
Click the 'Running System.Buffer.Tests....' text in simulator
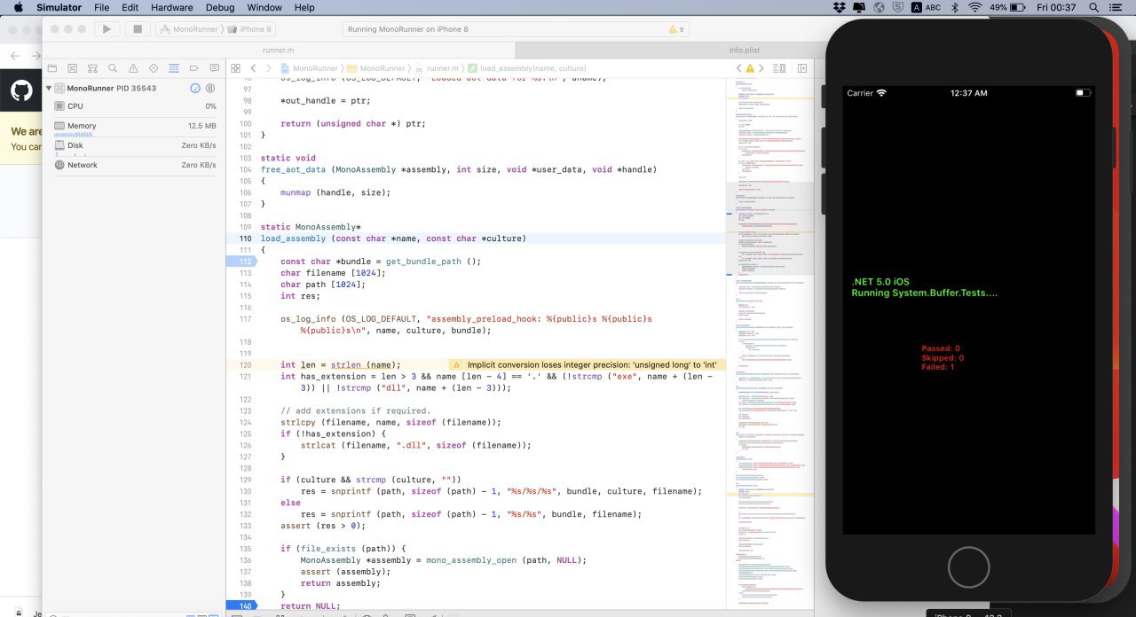coord(924,293)
